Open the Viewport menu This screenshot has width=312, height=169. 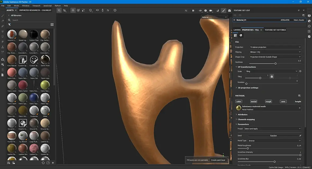[36, 6]
